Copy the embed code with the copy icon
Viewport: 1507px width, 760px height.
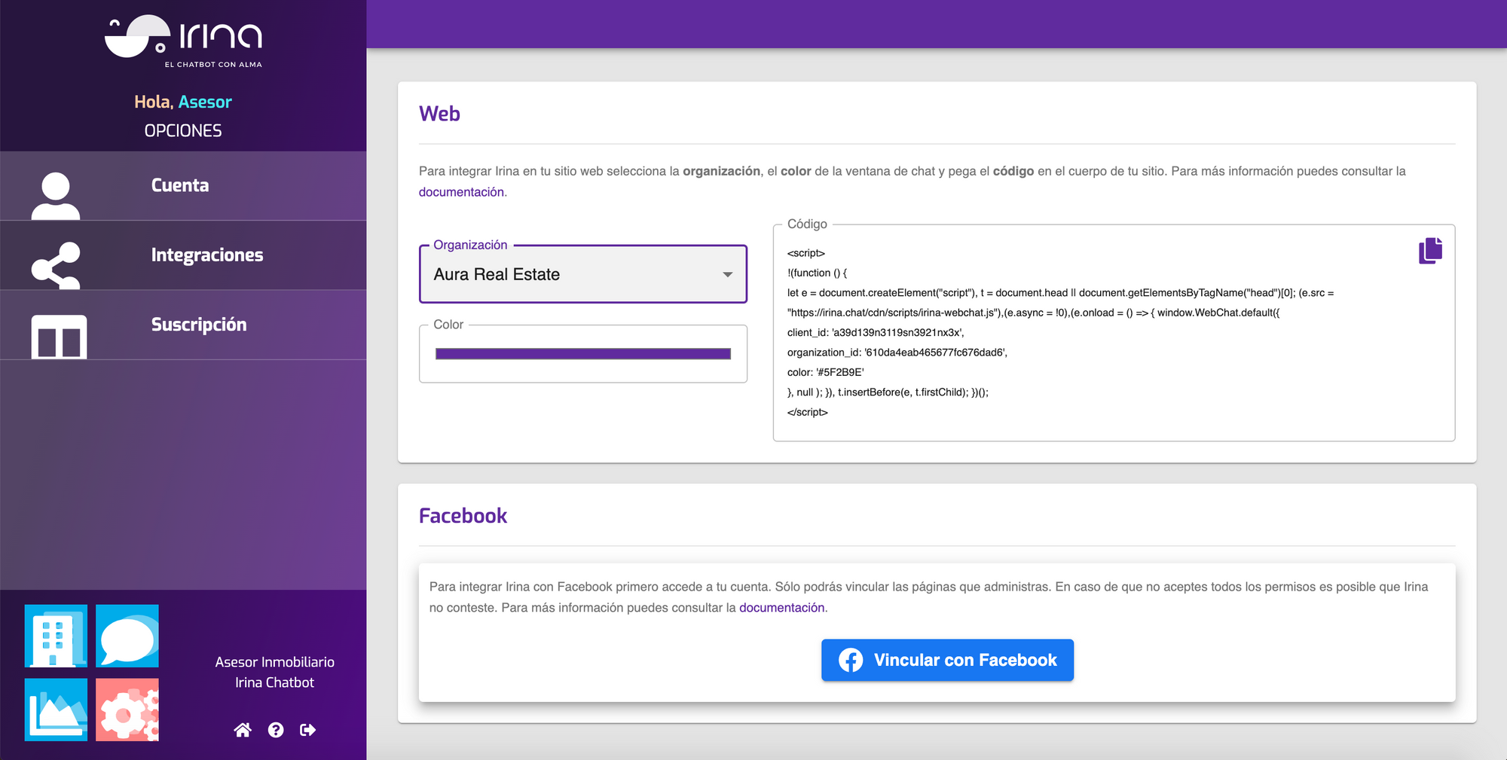[x=1430, y=251]
